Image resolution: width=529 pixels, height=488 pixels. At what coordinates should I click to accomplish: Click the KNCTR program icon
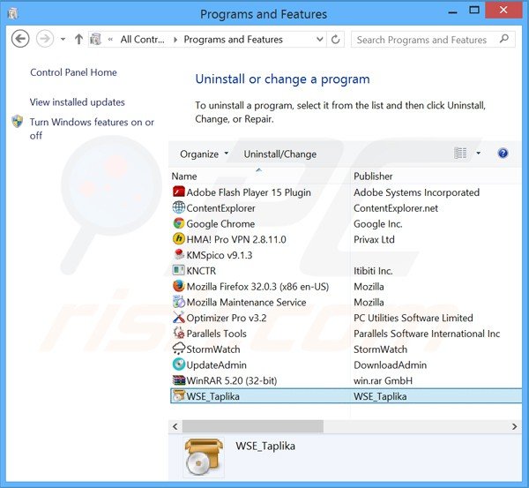(179, 270)
